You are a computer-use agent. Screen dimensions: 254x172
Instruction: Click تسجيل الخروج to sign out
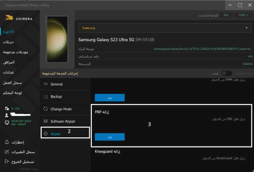point(23,161)
